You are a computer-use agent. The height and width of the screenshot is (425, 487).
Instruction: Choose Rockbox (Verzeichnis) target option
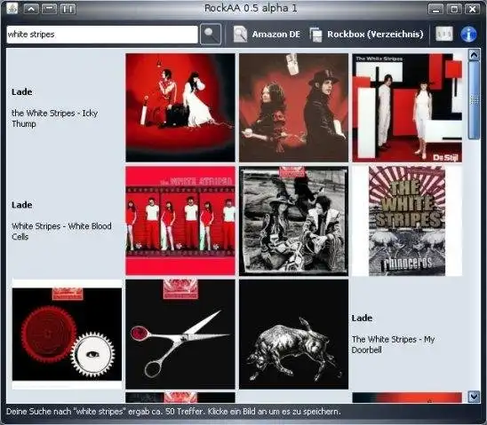tap(367, 34)
